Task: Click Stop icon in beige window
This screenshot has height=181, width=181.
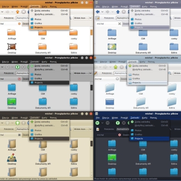Action: tap(24, 123)
